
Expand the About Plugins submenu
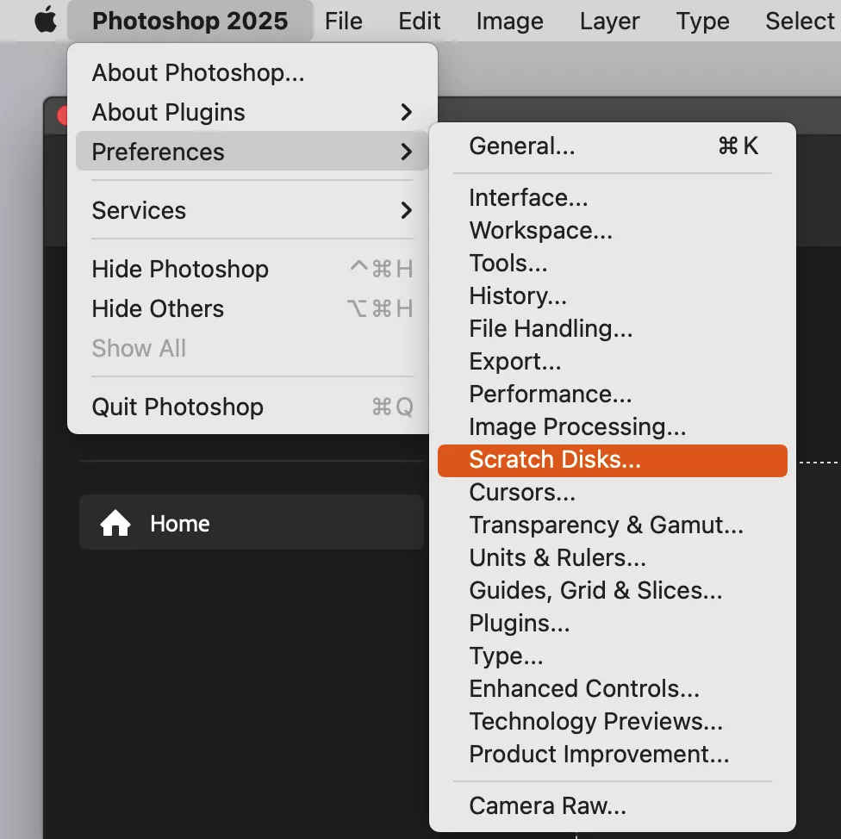[x=252, y=112]
